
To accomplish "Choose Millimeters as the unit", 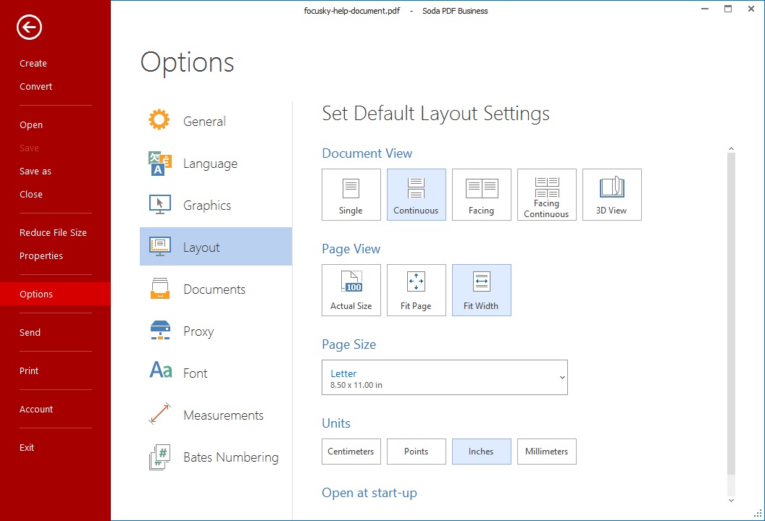I will [546, 452].
